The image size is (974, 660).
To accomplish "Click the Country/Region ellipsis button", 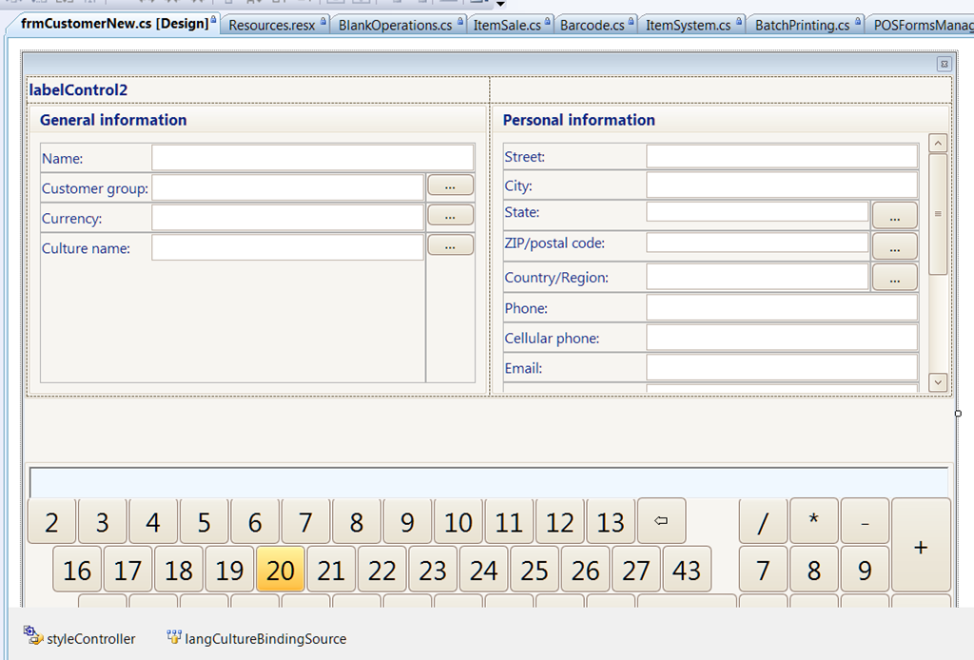I will [x=894, y=278].
